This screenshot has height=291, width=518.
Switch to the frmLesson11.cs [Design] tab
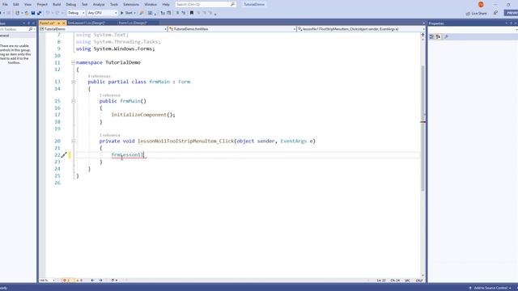tap(86, 23)
